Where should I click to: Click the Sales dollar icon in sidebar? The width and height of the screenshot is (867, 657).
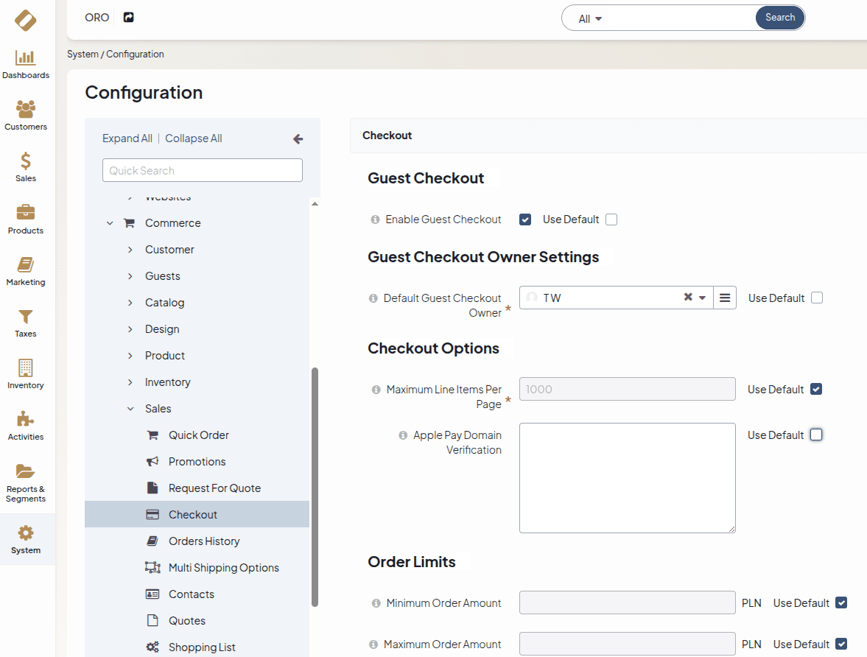(x=26, y=161)
